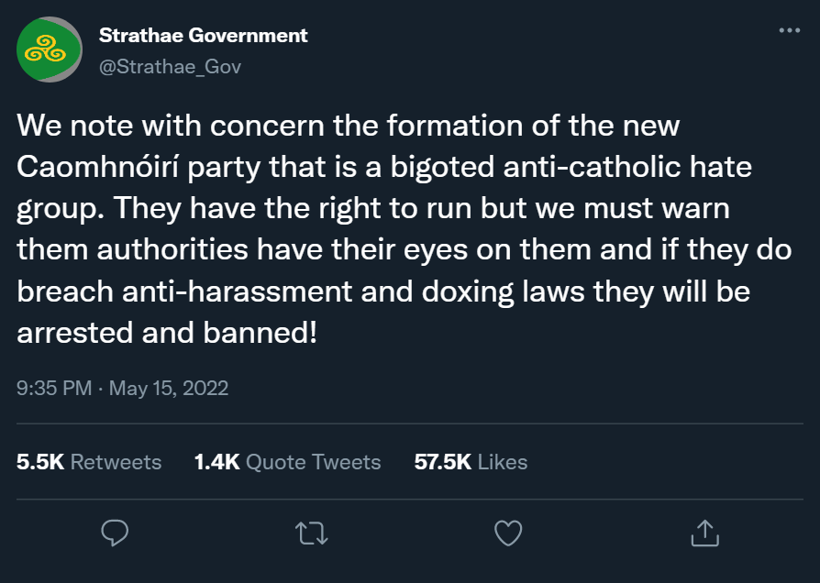Click the reply speech bubble icon
820x583 pixels.
pyautogui.click(x=114, y=532)
